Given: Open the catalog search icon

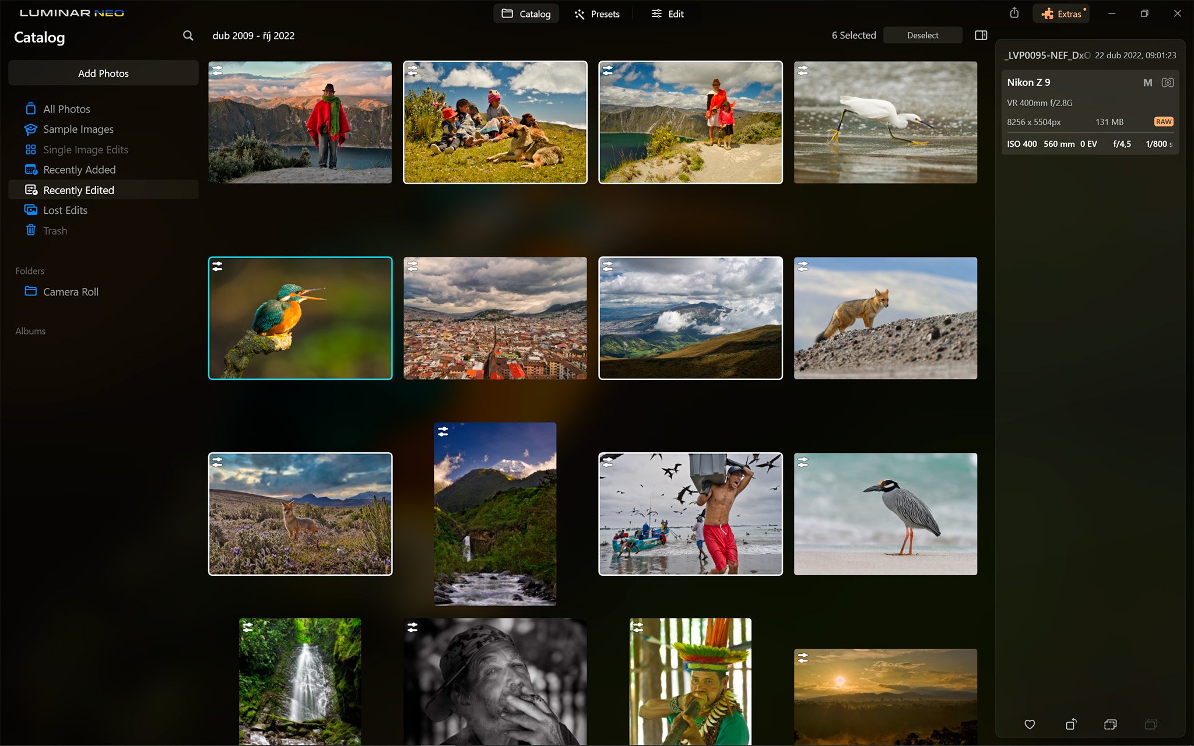Looking at the screenshot, I should [x=188, y=36].
